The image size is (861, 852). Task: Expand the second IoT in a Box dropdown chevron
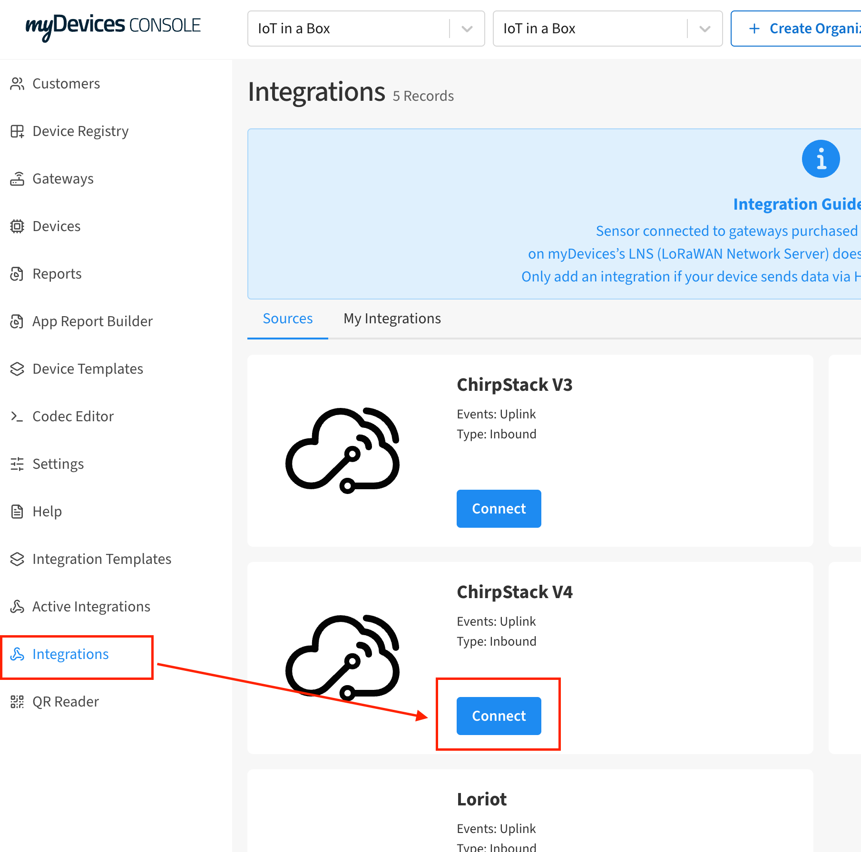tap(705, 29)
